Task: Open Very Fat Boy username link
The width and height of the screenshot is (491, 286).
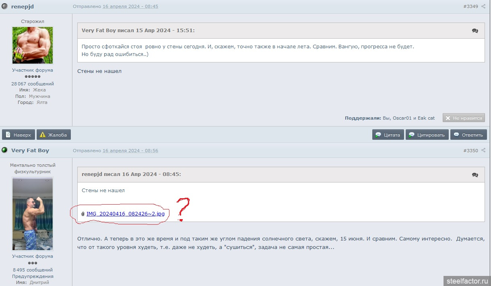Action: pyautogui.click(x=30, y=150)
